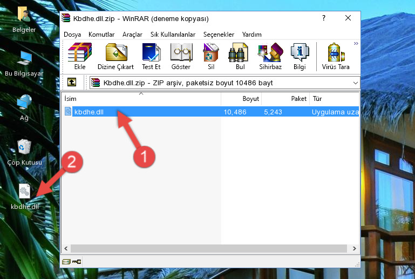The height and width of the screenshot is (279, 415).
Task: Select the Ağ network desktop icon
Action: tap(24, 108)
